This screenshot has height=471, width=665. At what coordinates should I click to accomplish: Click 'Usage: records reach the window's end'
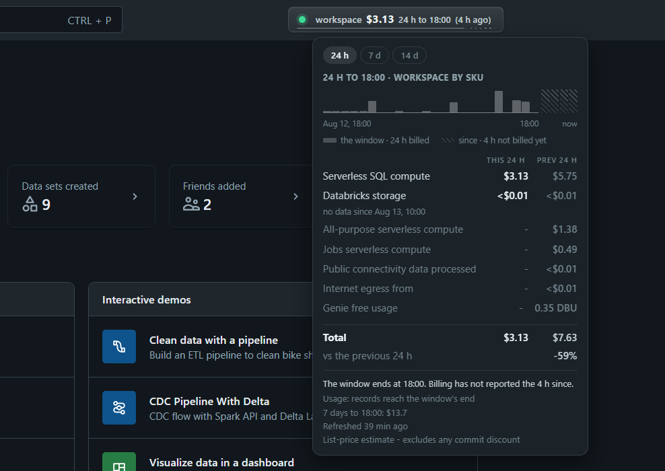point(398,398)
